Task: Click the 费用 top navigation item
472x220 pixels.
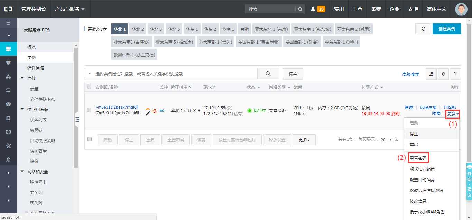Action: click(x=339, y=9)
